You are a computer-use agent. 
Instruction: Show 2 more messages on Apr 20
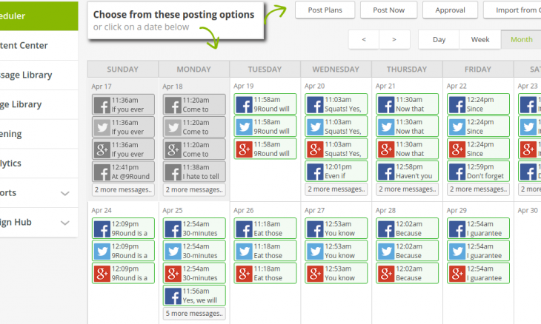[336, 190]
